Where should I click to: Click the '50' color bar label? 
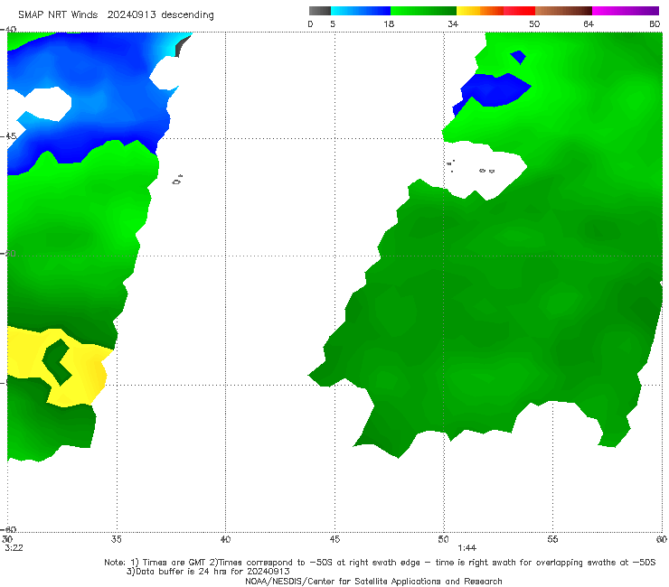534,23
